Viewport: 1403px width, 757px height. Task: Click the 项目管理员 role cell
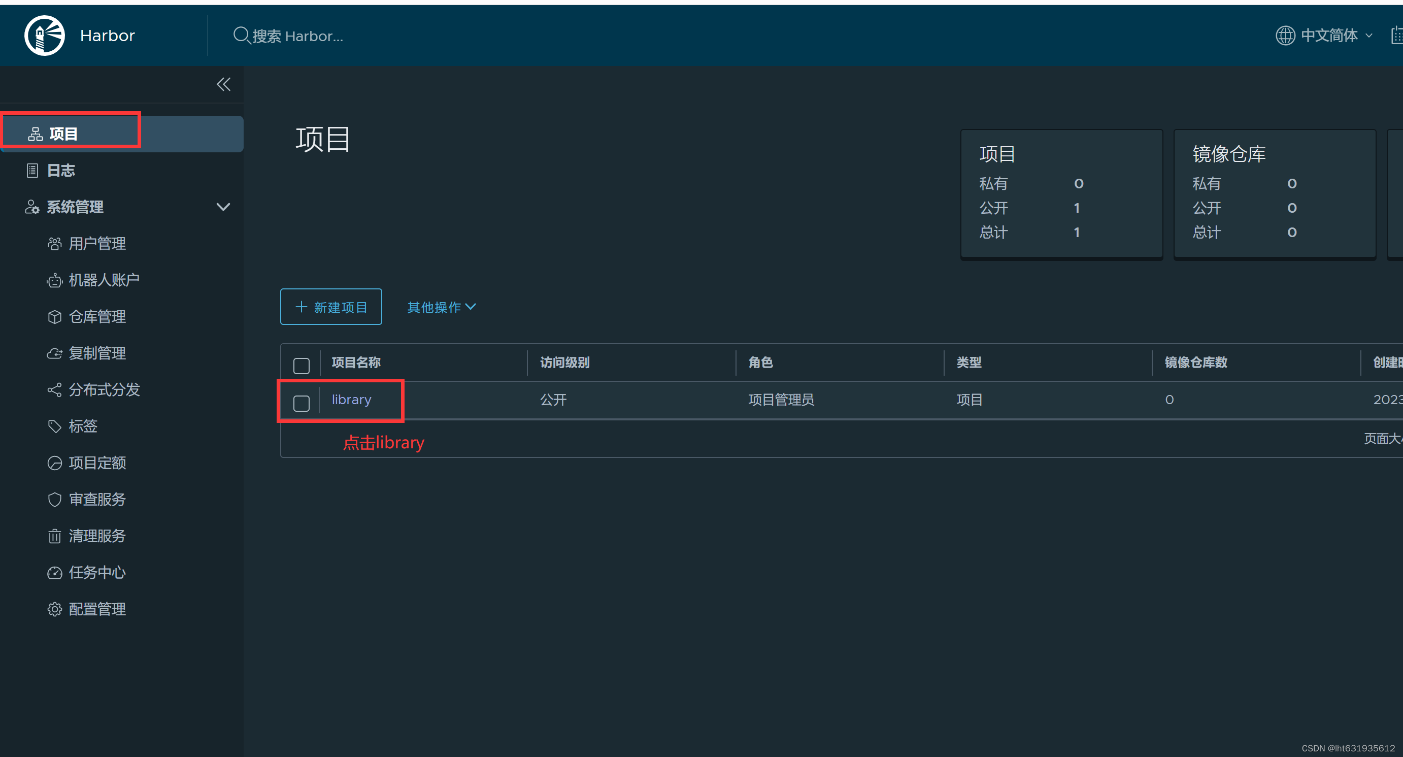(781, 400)
